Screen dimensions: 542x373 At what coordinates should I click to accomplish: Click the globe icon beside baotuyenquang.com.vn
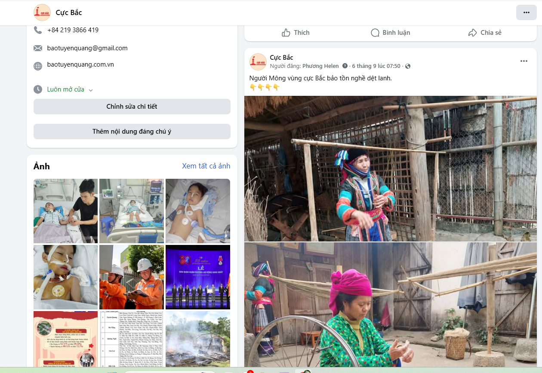click(38, 66)
